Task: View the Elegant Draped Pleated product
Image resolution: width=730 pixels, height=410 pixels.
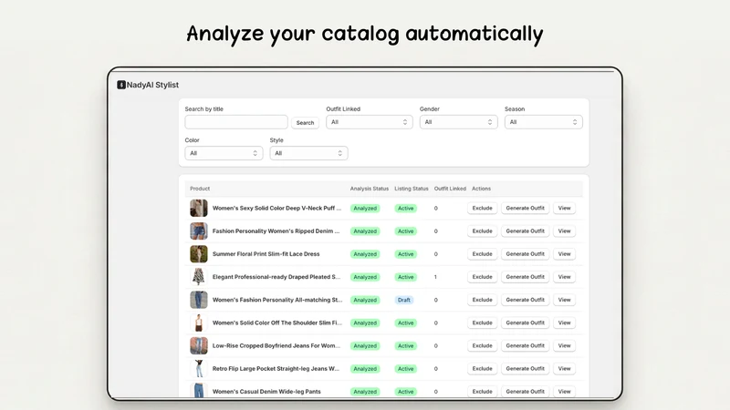Action: pos(564,277)
